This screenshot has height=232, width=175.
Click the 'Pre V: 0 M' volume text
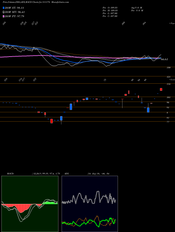point(138,11)
